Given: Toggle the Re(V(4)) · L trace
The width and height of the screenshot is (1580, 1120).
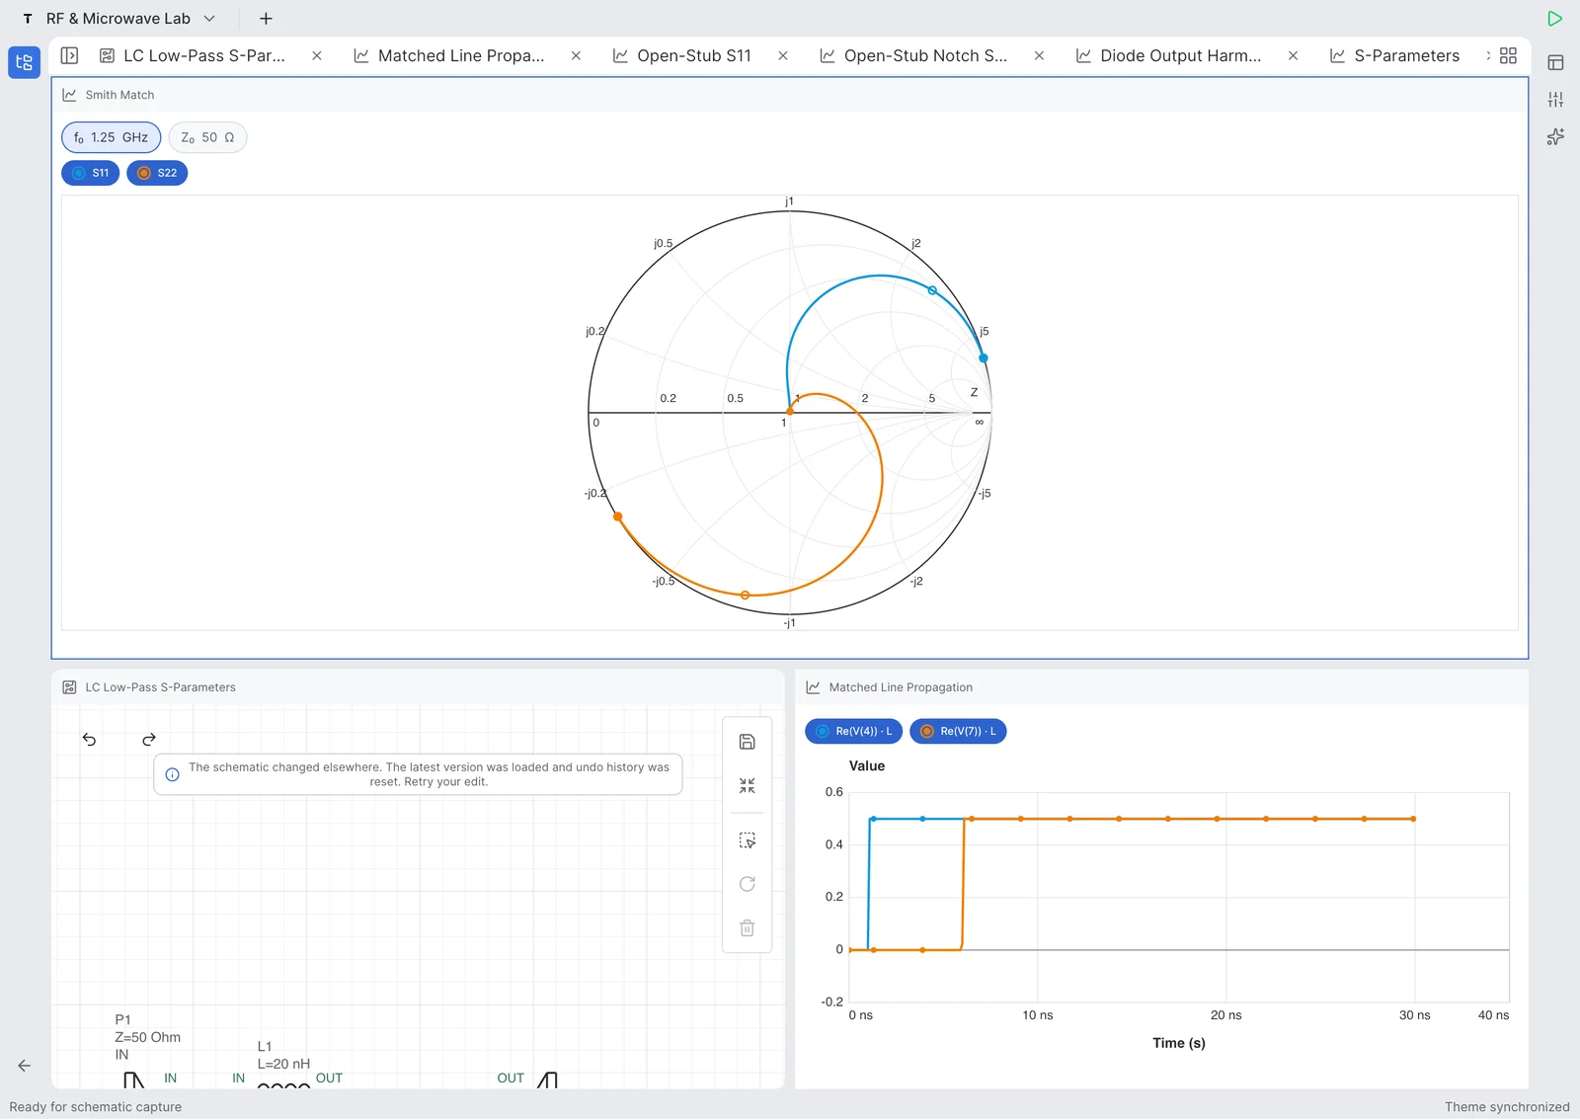Looking at the screenshot, I should [854, 732].
